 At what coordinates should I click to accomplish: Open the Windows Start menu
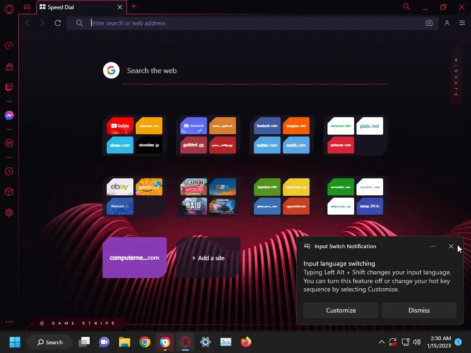tap(15, 342)
